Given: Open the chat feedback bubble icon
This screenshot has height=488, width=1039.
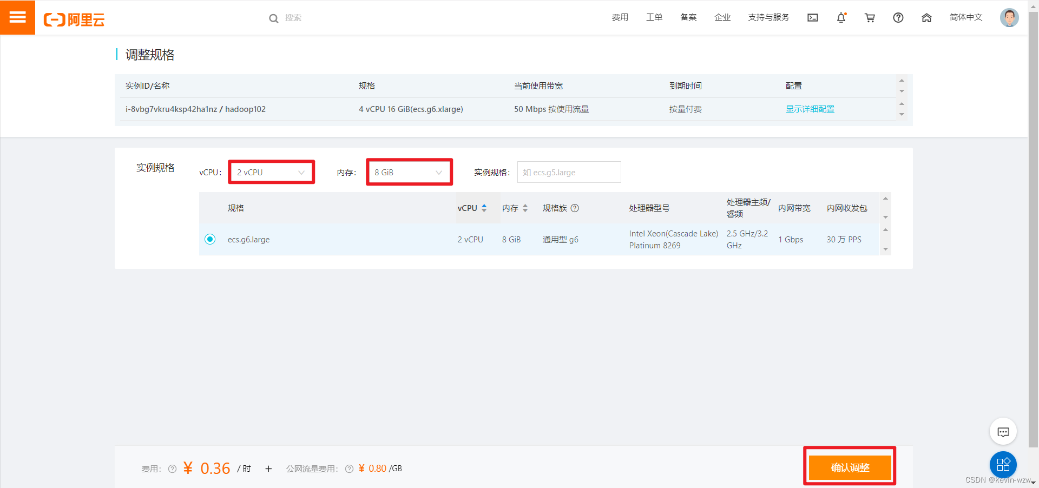Looking at the screenshot, I should point(1003,432).
